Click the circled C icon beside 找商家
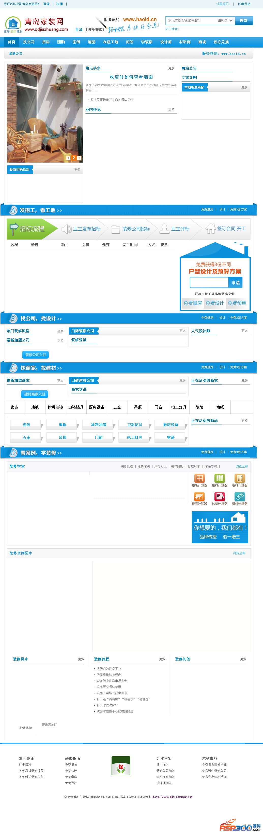This screenshot has width=263, height=832. [x=13, y=368]
